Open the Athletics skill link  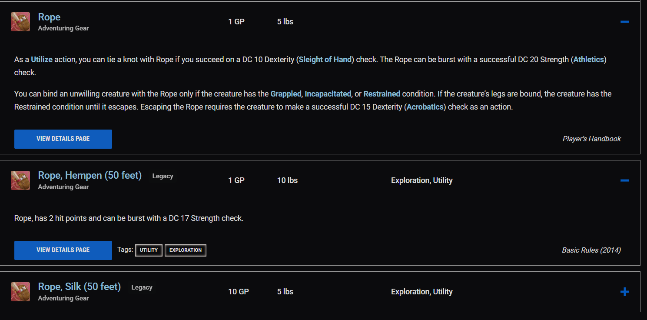pos(588,60)
